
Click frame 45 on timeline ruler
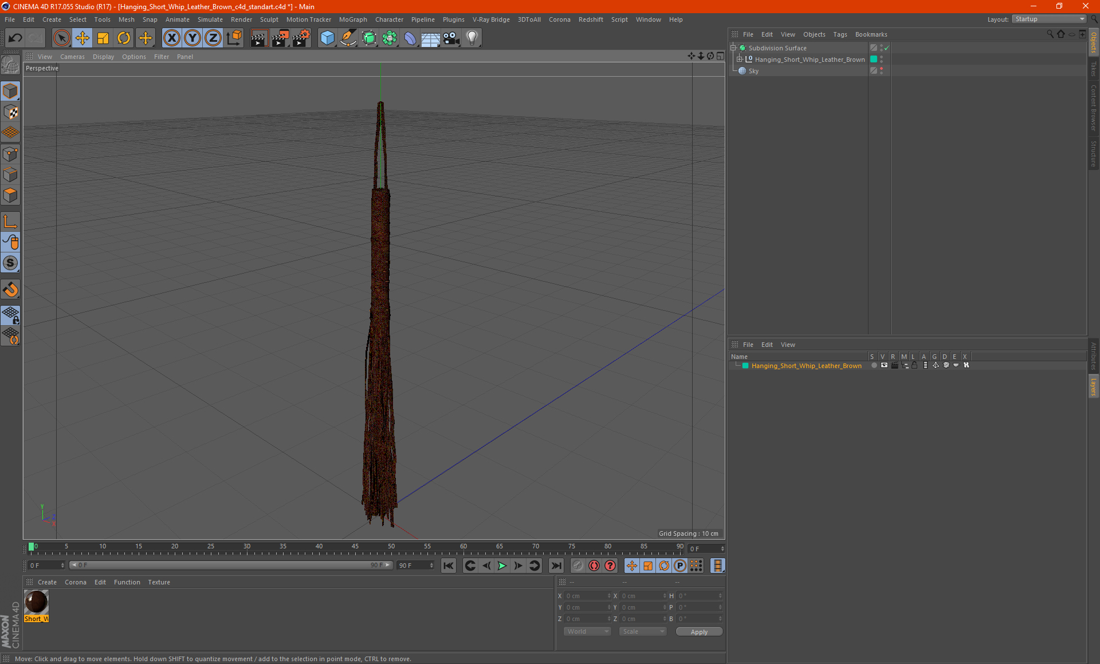(x=355, y=548)
